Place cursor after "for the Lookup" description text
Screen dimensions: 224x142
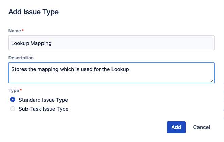pos(130,69)
